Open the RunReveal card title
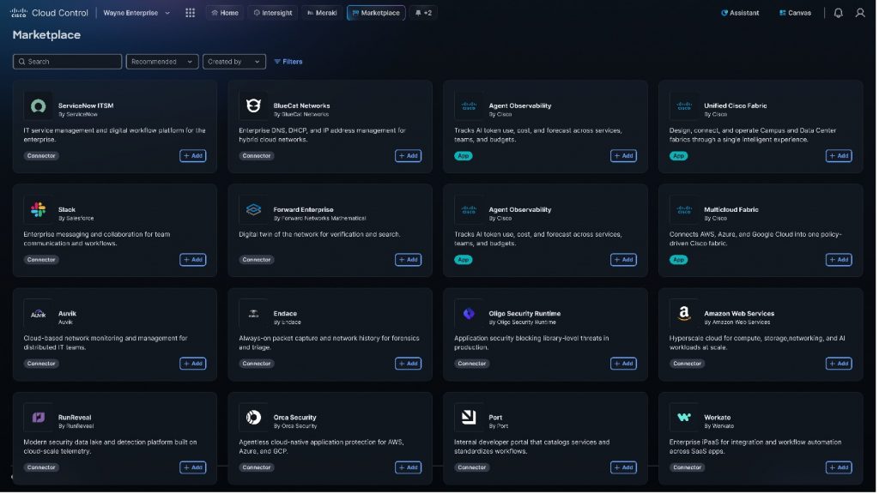Image resolution: width=879 pixels, height=494 pixels. 75,419
